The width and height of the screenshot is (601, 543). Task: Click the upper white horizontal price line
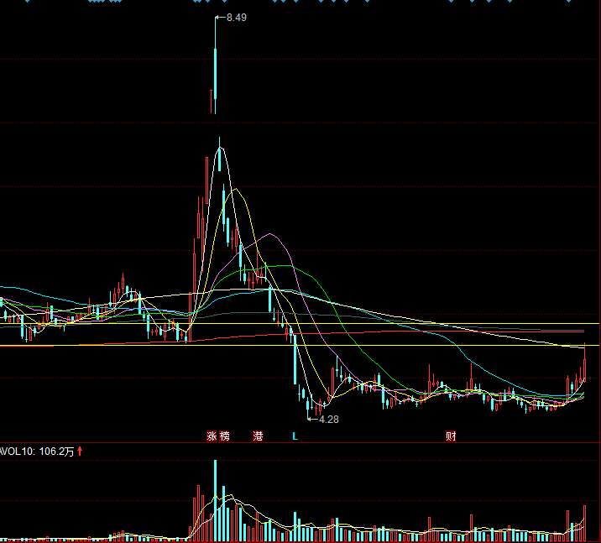pyautogui.click(x=336, y=323)
